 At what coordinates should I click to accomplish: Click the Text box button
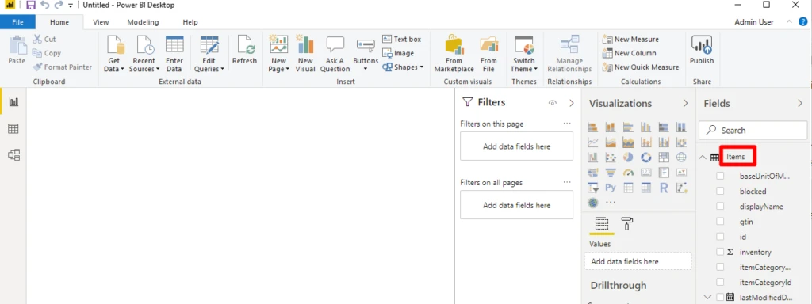[x=402, y=40]
